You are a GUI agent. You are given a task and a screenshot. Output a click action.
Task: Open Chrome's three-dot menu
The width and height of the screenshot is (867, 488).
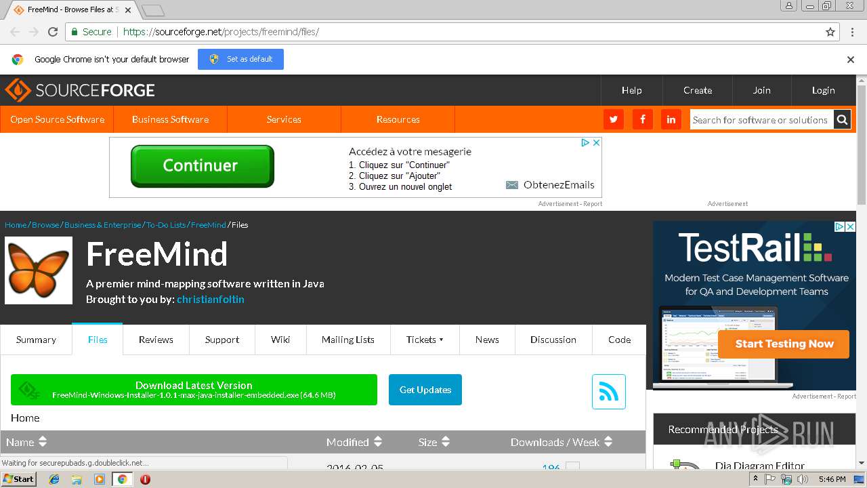(853, 32)
